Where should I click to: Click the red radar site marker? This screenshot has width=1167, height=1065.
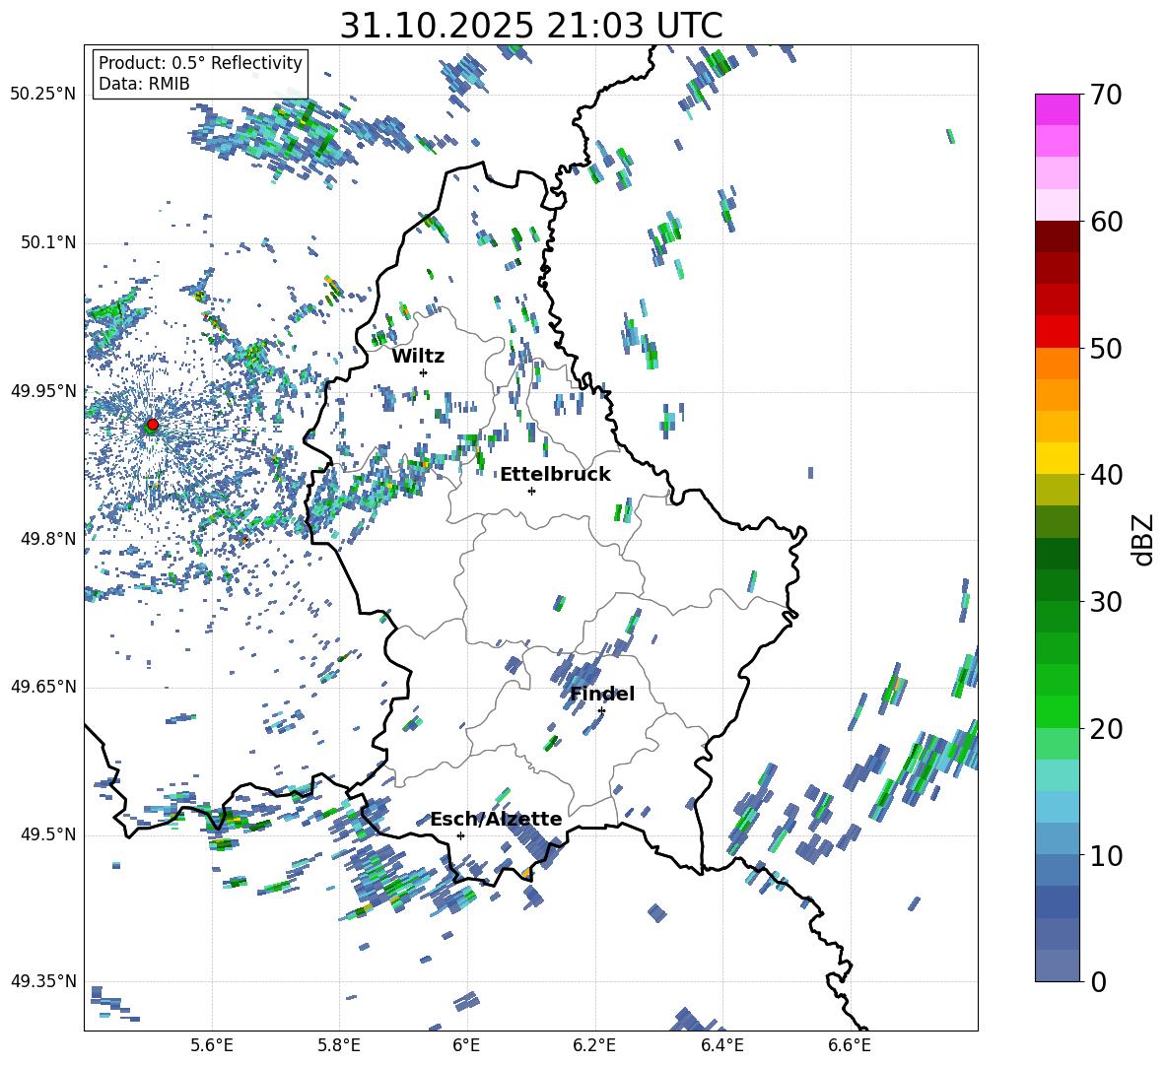tap(153, 425)
